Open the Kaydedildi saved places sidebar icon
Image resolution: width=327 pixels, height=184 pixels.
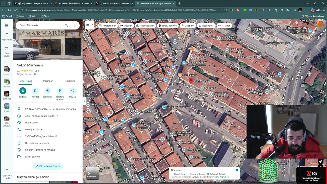7,37
